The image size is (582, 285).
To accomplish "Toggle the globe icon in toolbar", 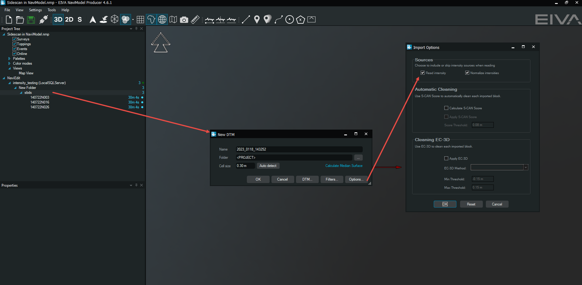I will click(162, 20).
